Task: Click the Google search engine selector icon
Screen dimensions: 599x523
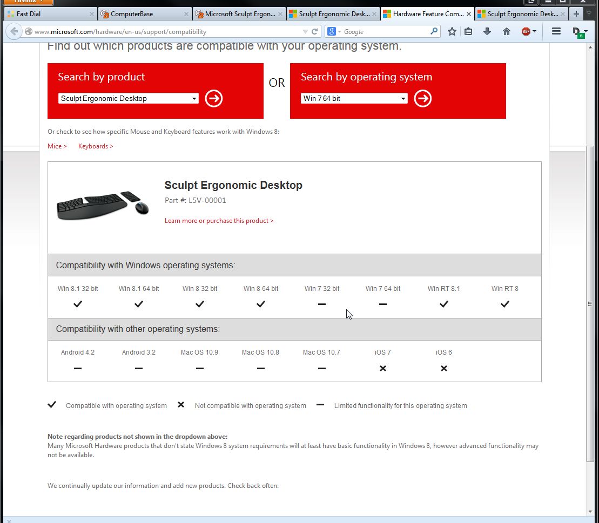Action: click(x=333, y=32)
